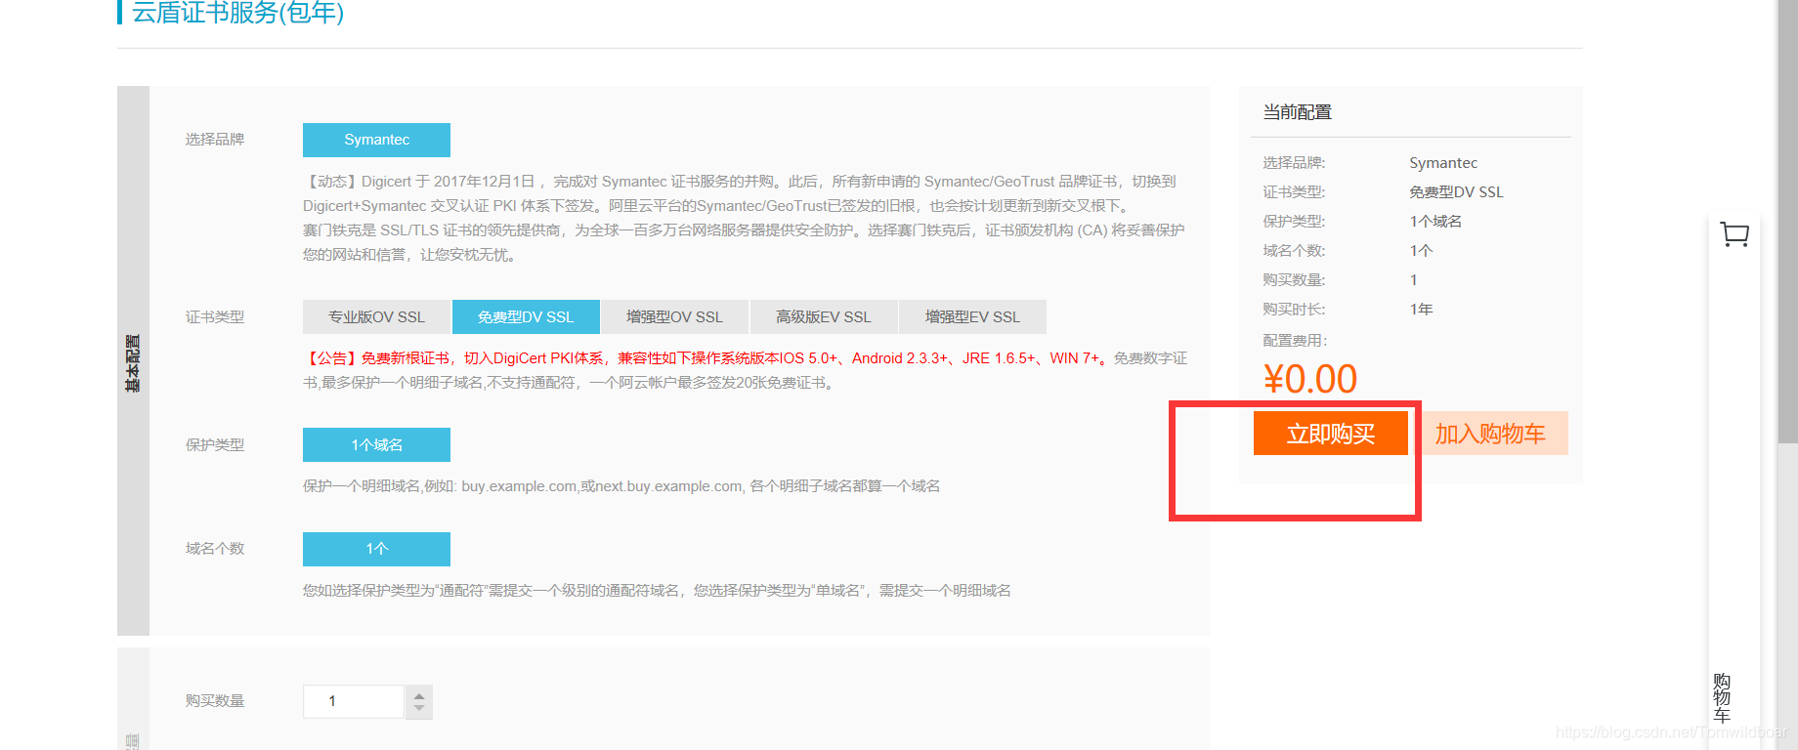1798x750 pixels.
Task: Click the 云盾证书服务(包年) page title
Action: 238,12
